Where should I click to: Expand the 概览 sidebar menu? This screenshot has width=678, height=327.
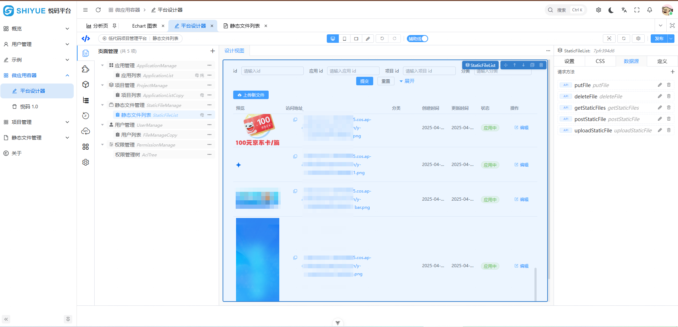37,29
